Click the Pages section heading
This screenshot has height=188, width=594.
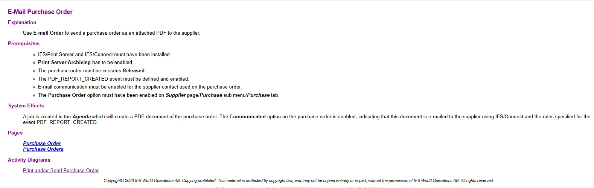[15, 133]
